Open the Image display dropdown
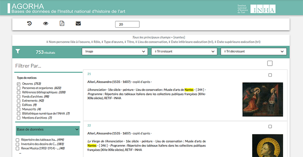 (x=115, y=51)
